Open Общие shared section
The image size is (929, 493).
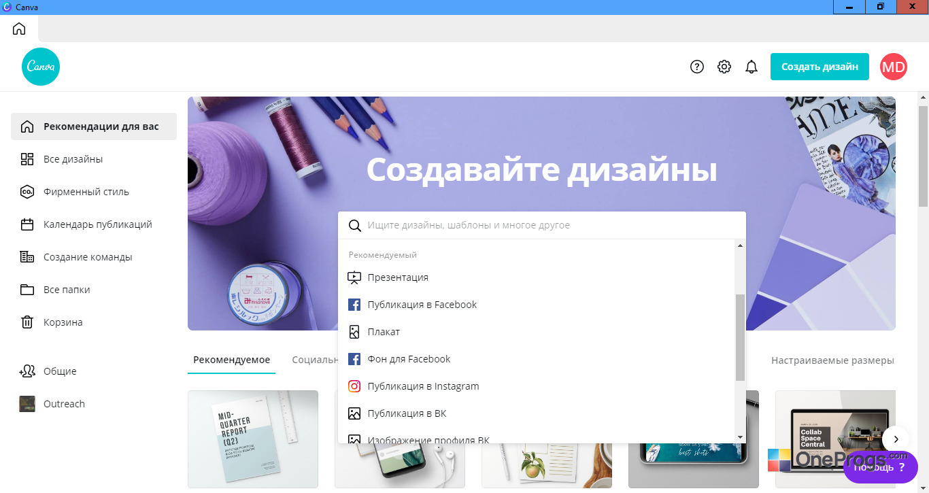[94, 371]
